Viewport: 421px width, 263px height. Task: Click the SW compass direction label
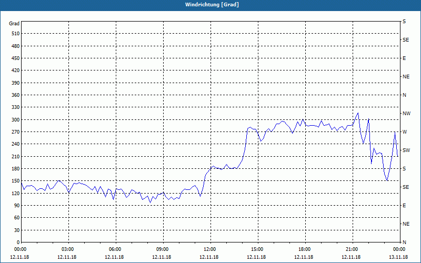406,150
